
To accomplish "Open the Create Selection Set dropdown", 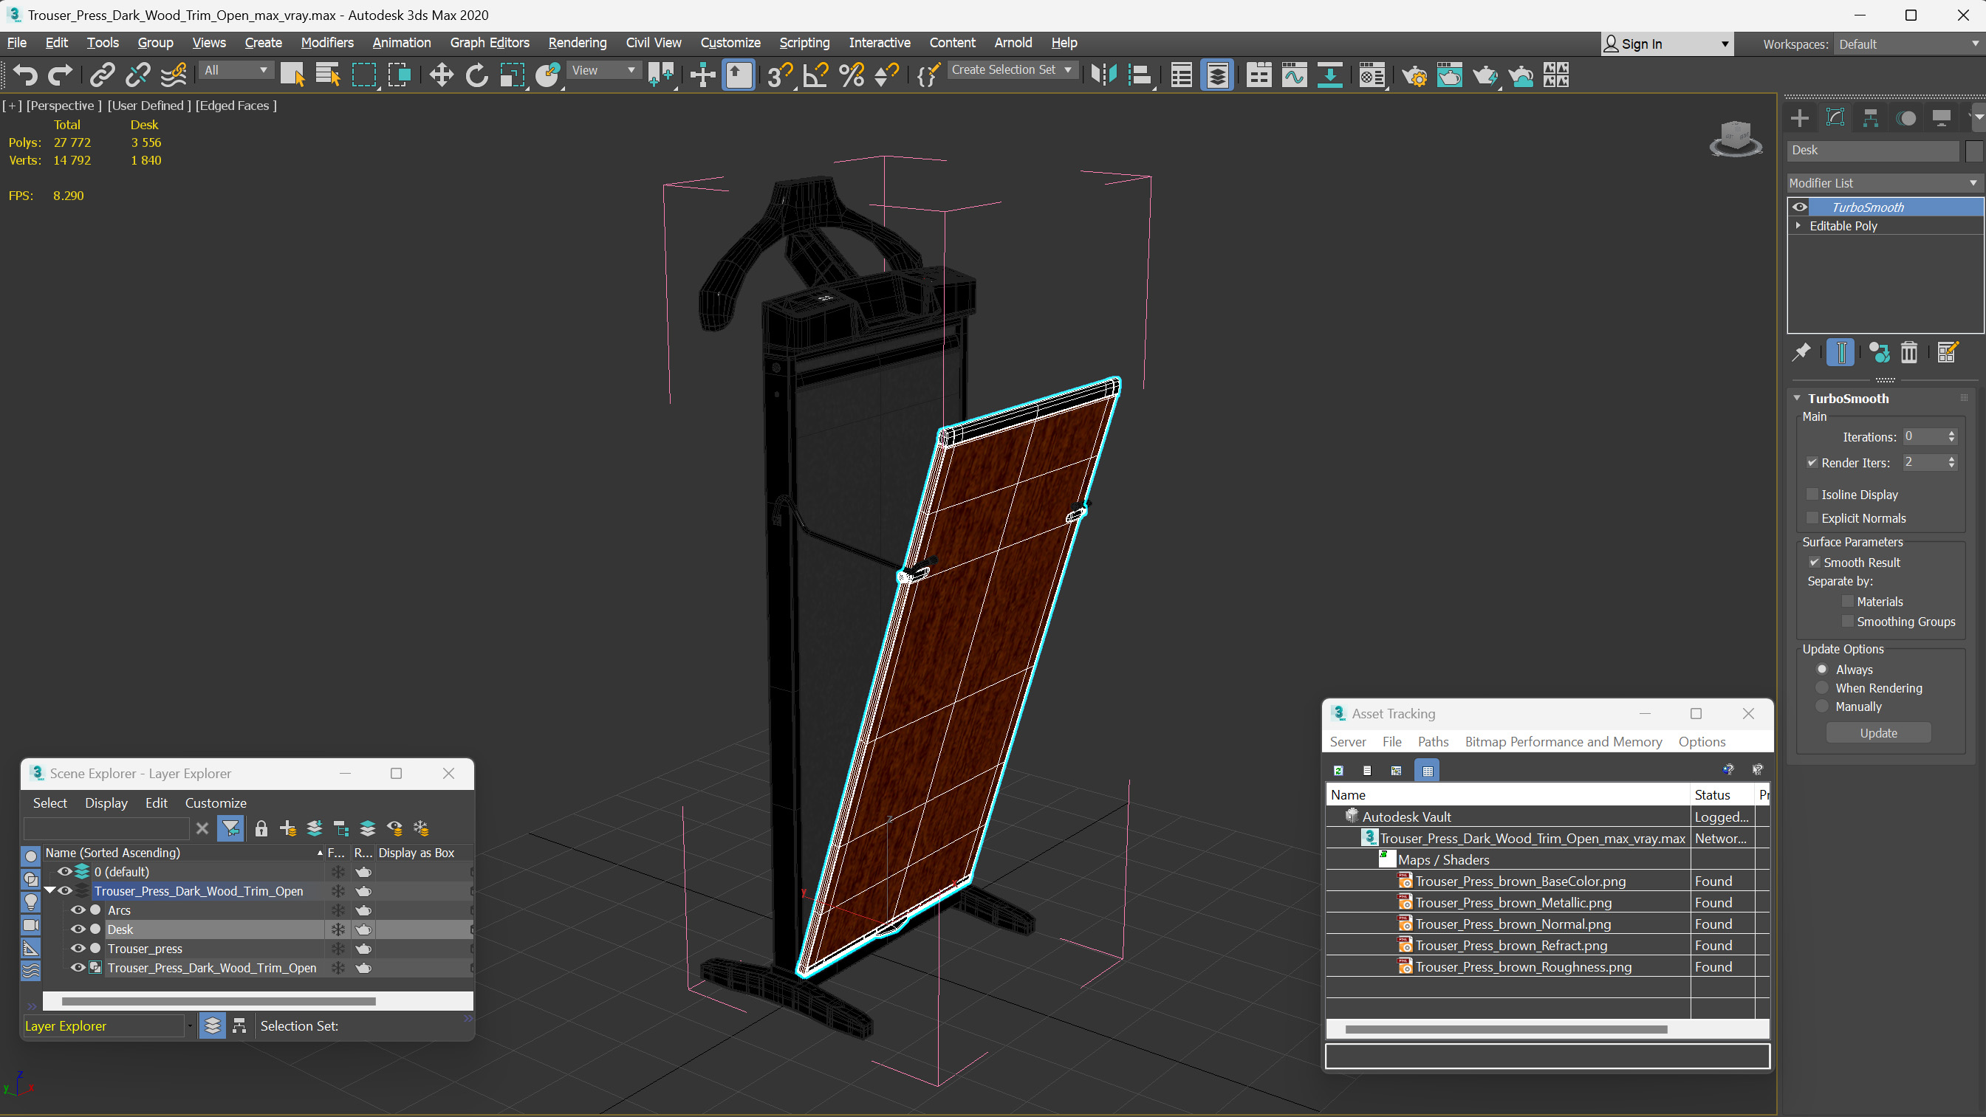I will [1011, 69].
